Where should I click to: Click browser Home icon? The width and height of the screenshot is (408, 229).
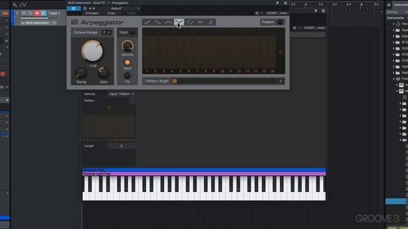coord(389,4)
